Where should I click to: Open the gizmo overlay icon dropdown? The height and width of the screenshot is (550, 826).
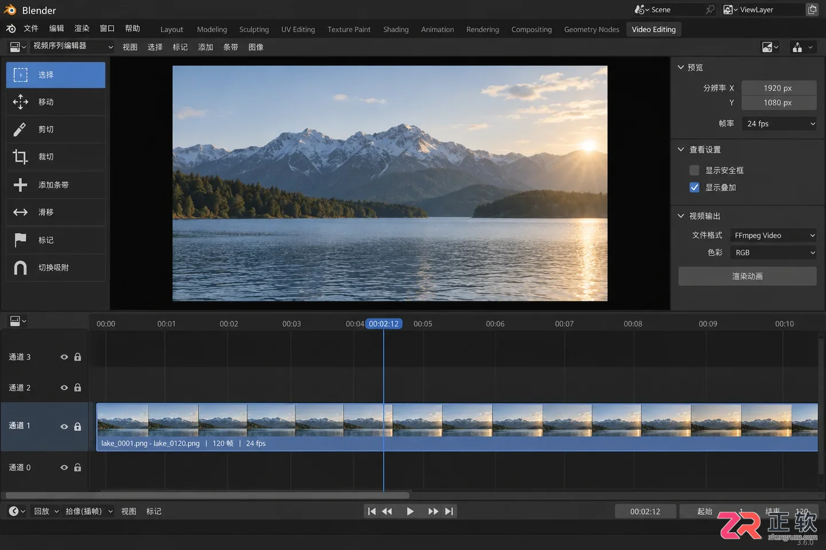(x=802, y=47)
